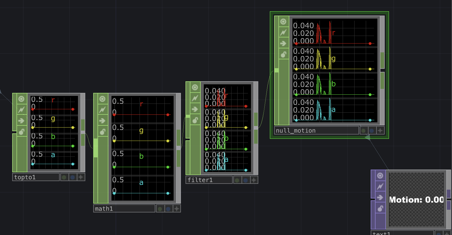Select the filter1 node viewer
The height and width of the screenshot is (235, 452).
point(227,128)
